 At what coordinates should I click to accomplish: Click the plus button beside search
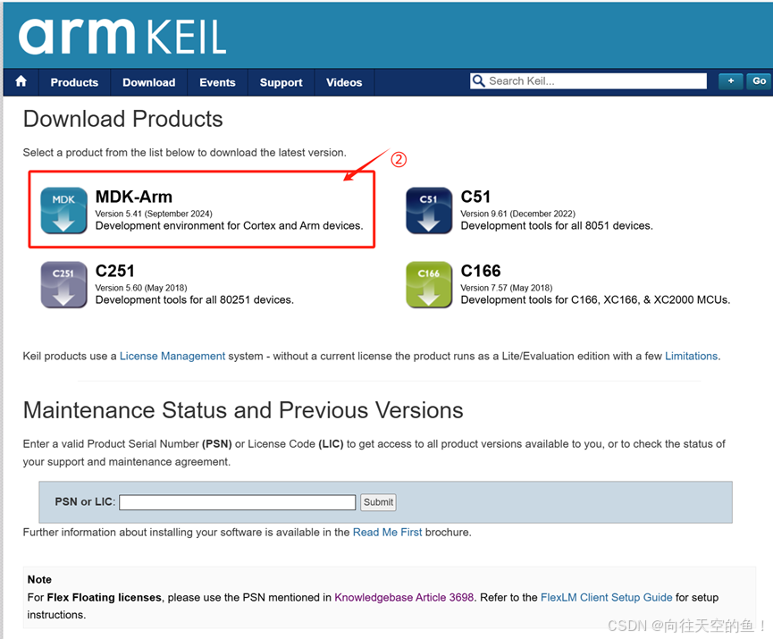click(731, 80)
